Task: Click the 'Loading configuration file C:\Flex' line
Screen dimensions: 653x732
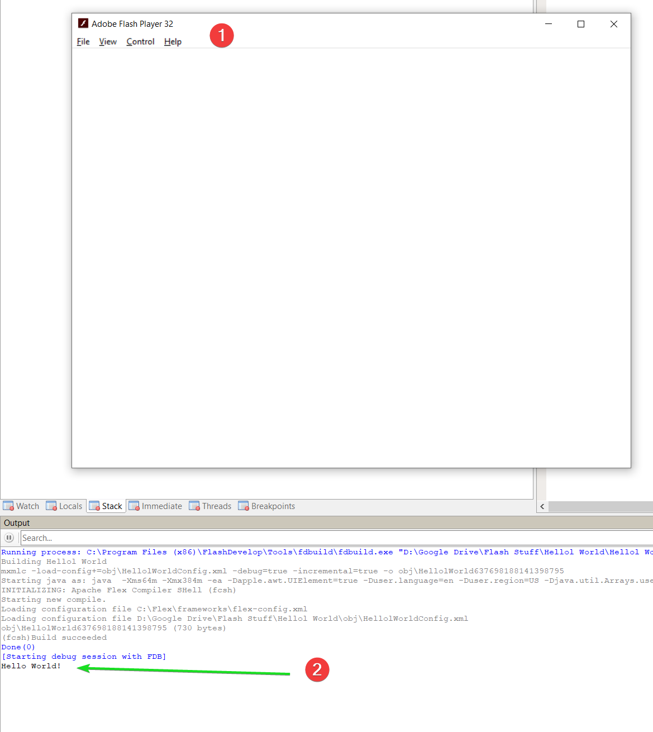Action: [x=154, y=609]
